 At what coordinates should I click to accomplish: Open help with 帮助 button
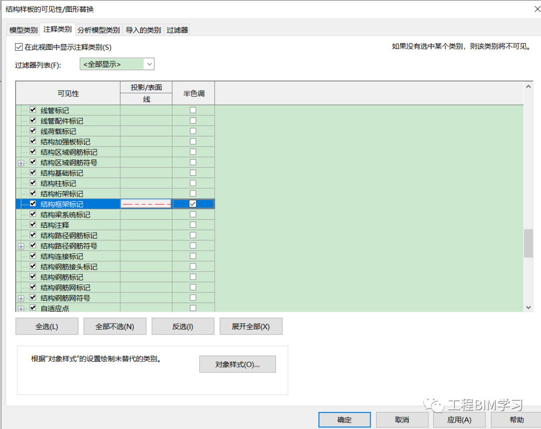516,419
